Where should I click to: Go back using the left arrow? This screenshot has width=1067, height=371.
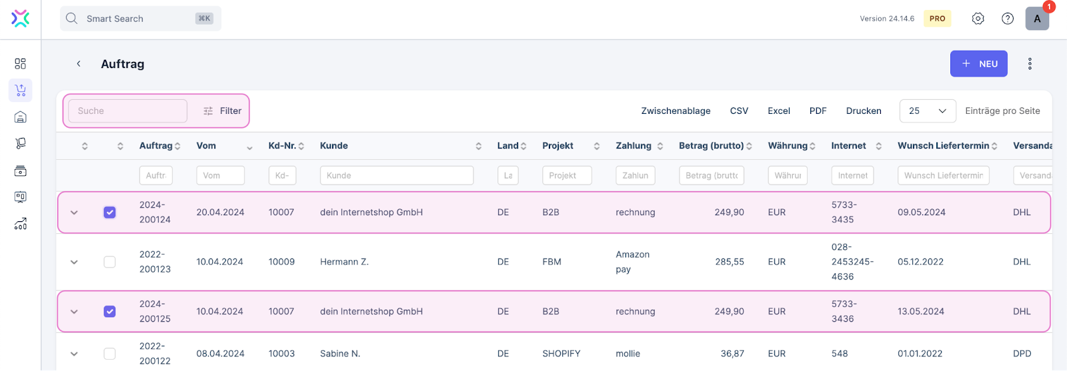click(79, 64)
